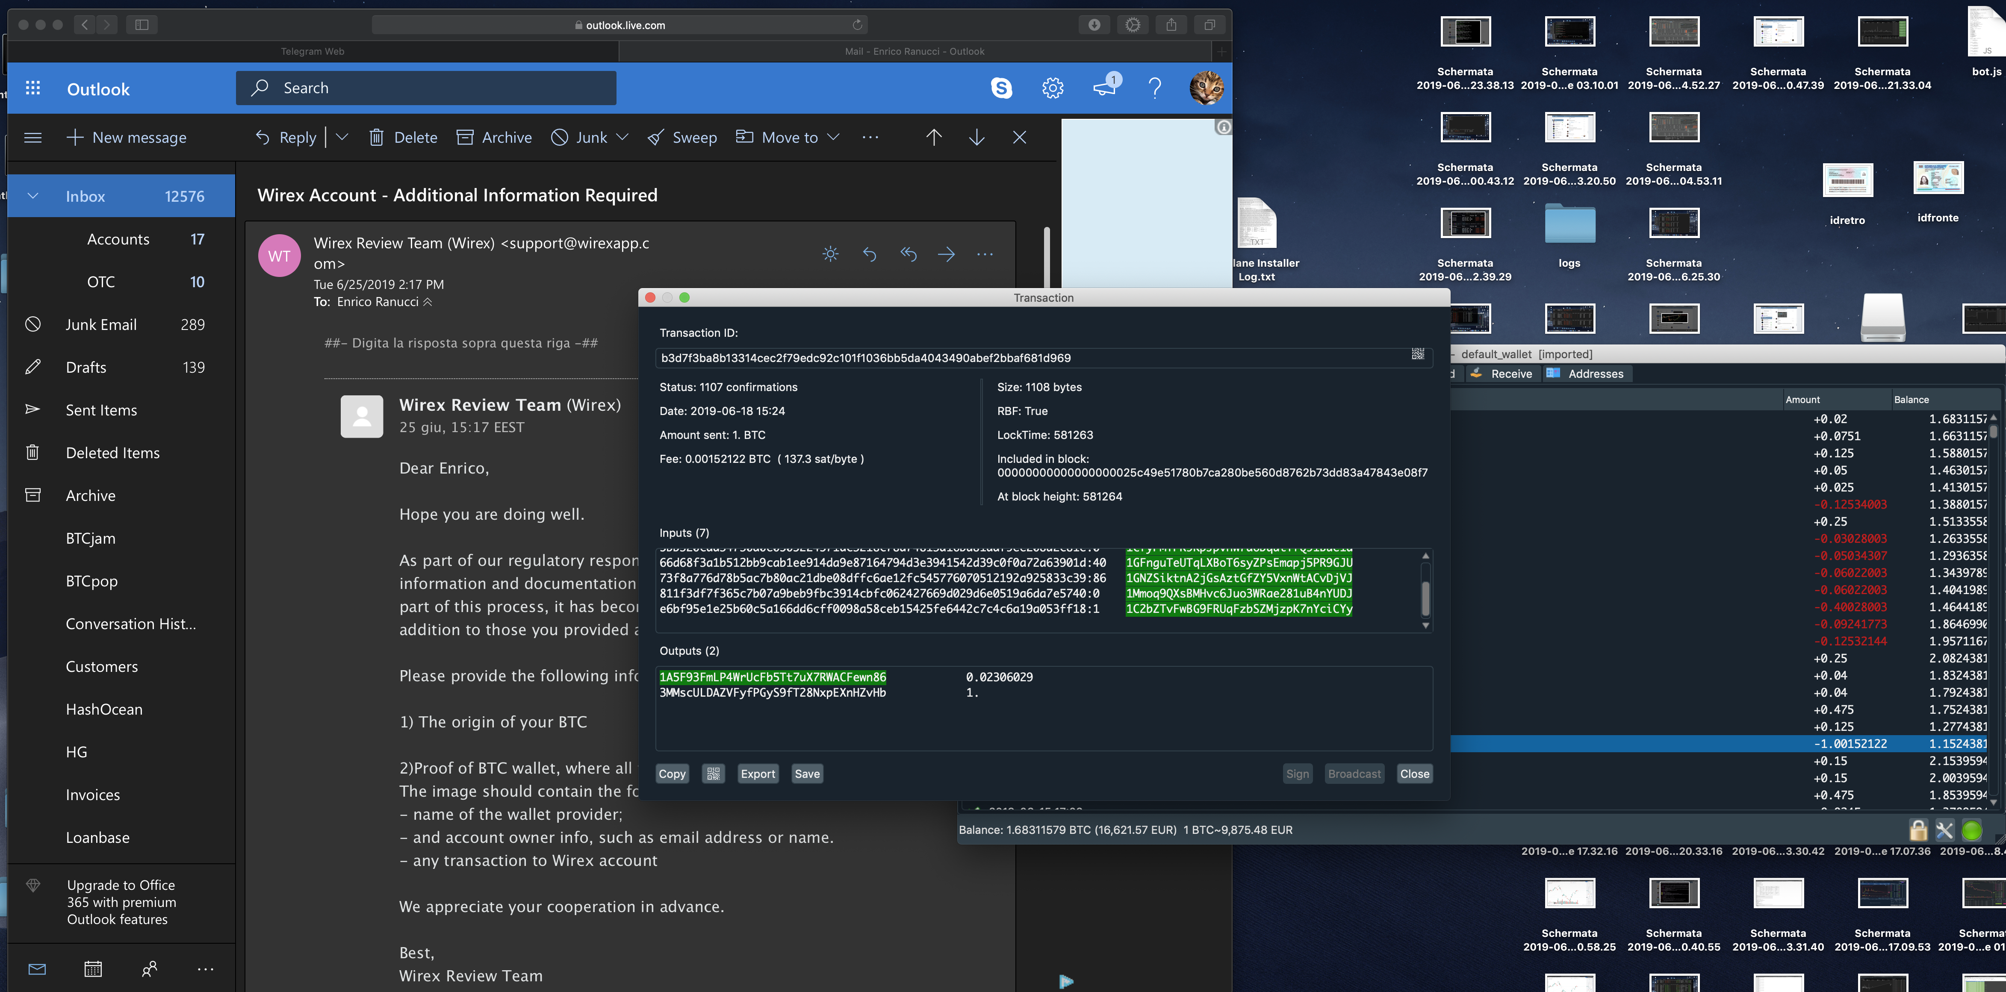Open the People icon at bottom
This screenshot has width=2006, height=992.
point(150,968)
